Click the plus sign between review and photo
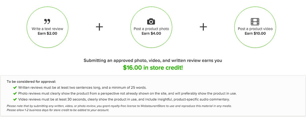The image size is (306, 124). point(99,27)
